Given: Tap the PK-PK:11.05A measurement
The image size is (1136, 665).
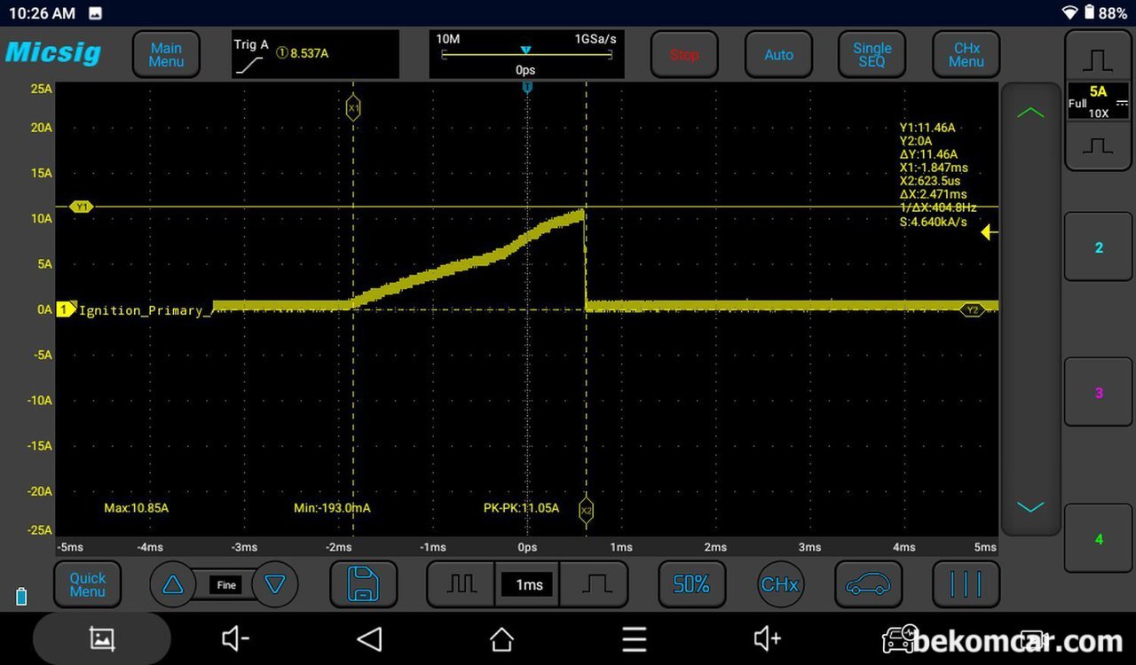Looking at the screenshot, I should click(x=521, y=508).
